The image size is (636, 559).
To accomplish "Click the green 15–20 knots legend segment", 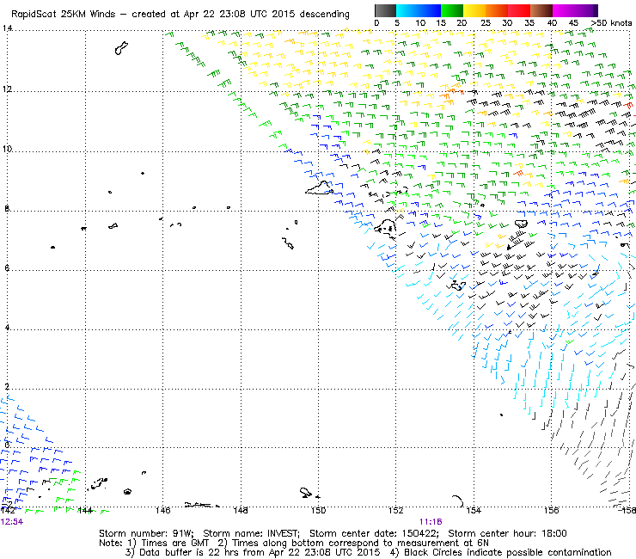I will [452, 10].
